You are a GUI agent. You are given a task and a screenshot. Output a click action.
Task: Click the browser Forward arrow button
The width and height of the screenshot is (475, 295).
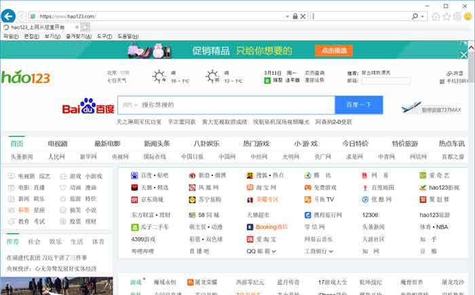point(22,16)
